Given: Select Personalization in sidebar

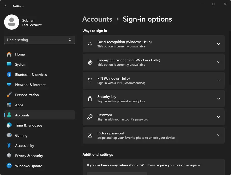Looking at the screenshot, I should pos(40,95).
